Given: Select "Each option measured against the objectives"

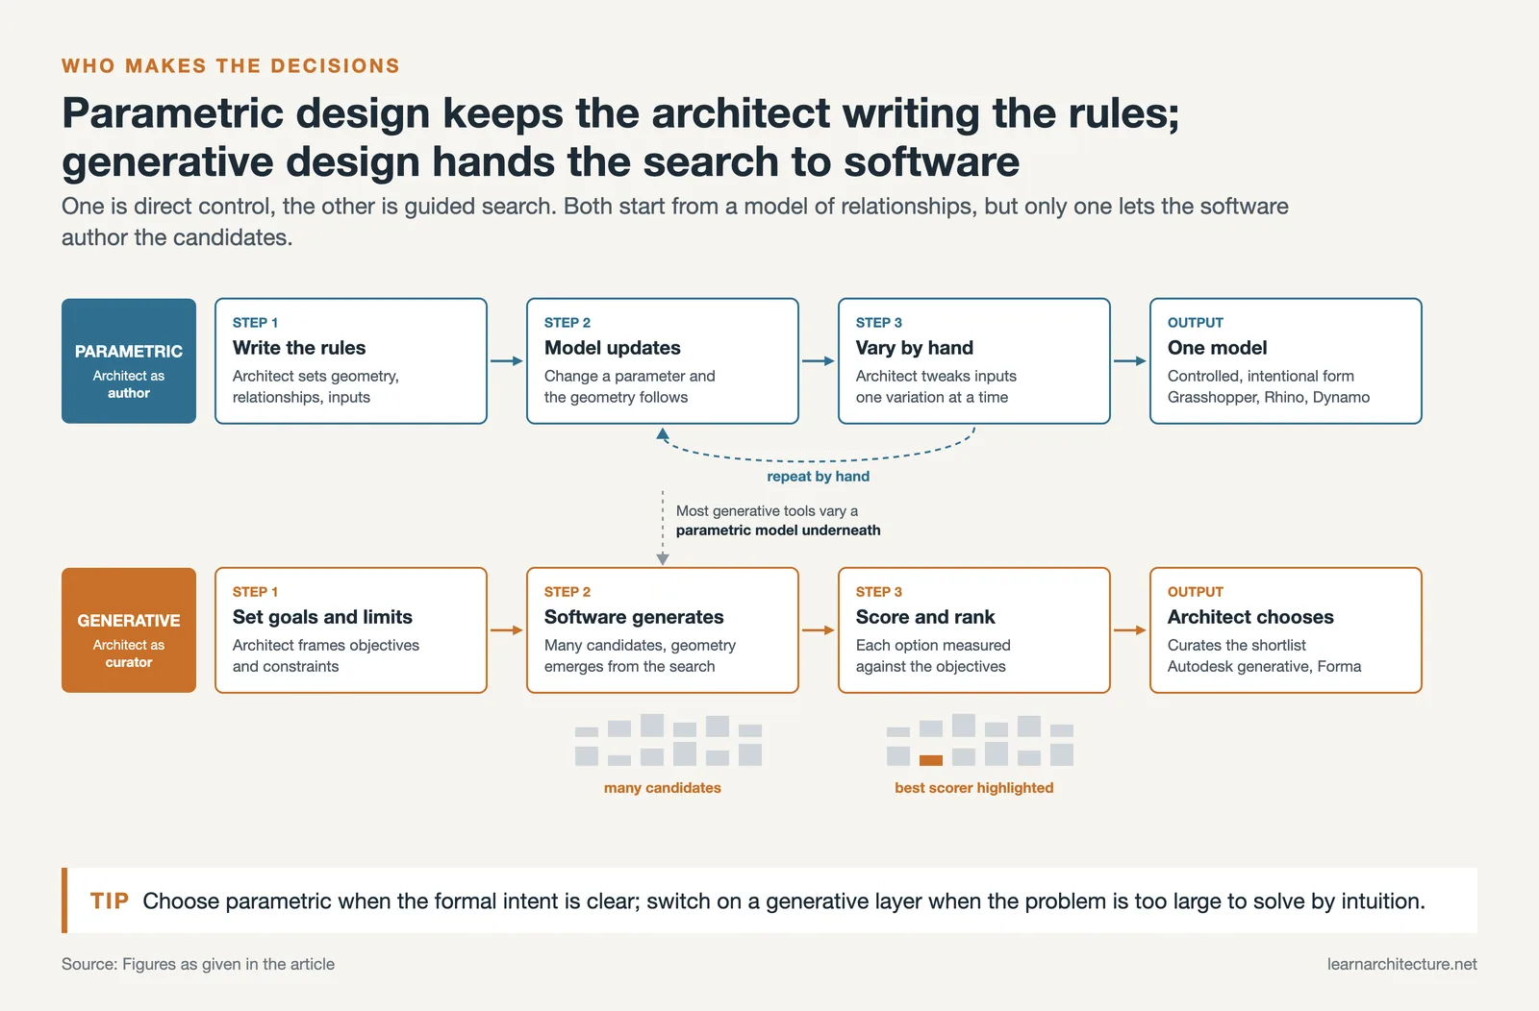Looking at the screenshot, I should (x=933, y=655).
